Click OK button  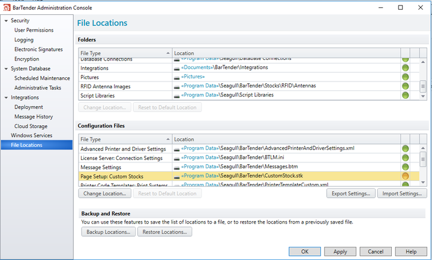[x=305, y=252]
